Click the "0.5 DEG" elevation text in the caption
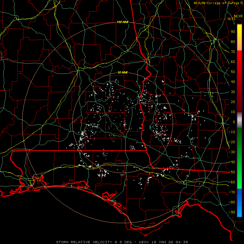The image size is (244, 244). coord(123,242)
